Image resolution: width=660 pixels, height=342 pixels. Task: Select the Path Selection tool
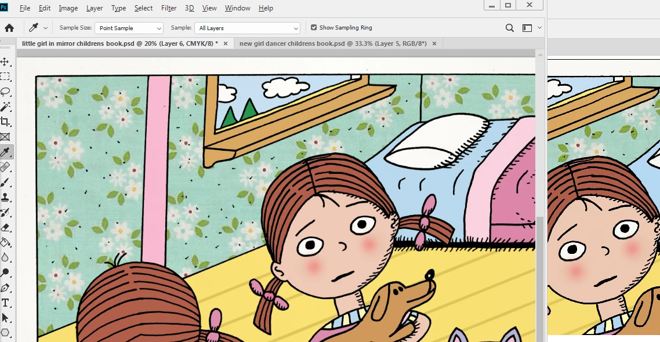click(5, 318)
